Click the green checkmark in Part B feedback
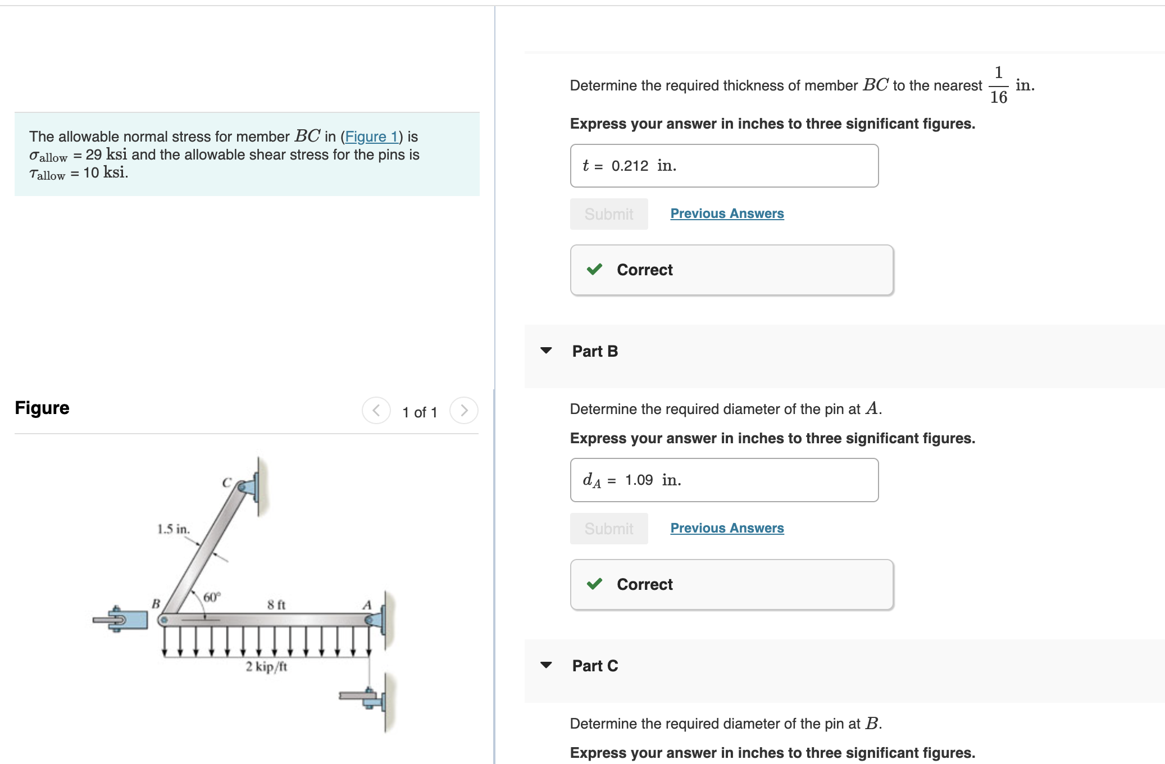Screen dimensions: 1165x764 [594, 584]
